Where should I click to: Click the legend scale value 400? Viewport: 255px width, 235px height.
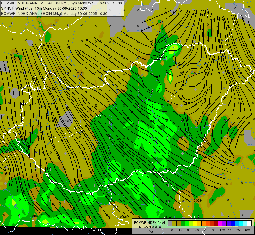pos(247,230)
